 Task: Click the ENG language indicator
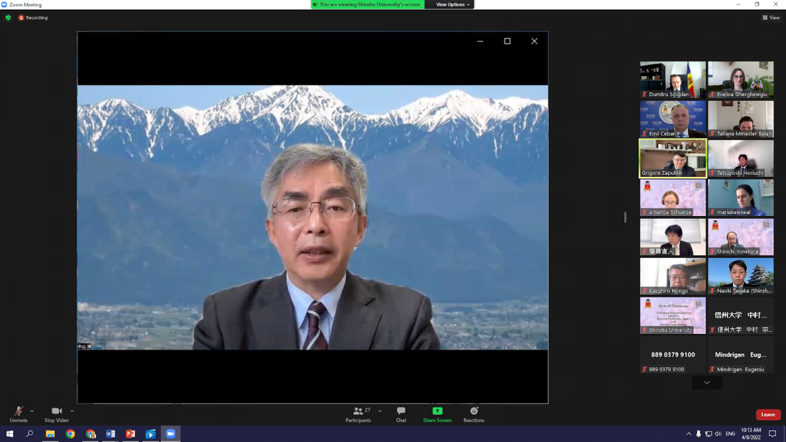[x=729, y=433]
